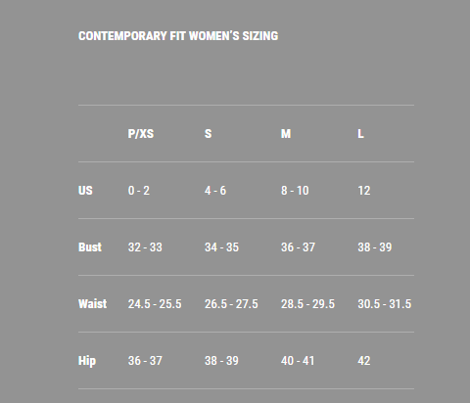Image resolution: width=470 pixels, height=403 pixels.
Task: Click the Bust row label
Action: pos(90,247)
